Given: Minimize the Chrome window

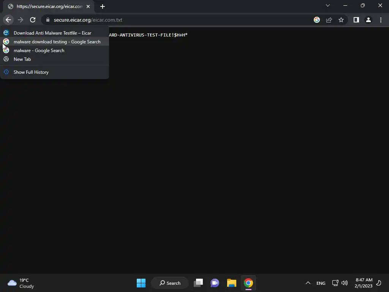Looking at the screenshot, I should point(345,5).
